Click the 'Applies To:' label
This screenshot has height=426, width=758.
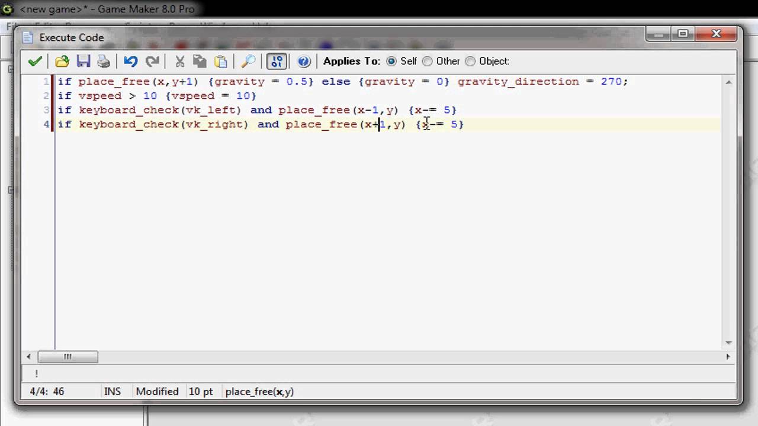pyautogui.click(x=352, y=61)
